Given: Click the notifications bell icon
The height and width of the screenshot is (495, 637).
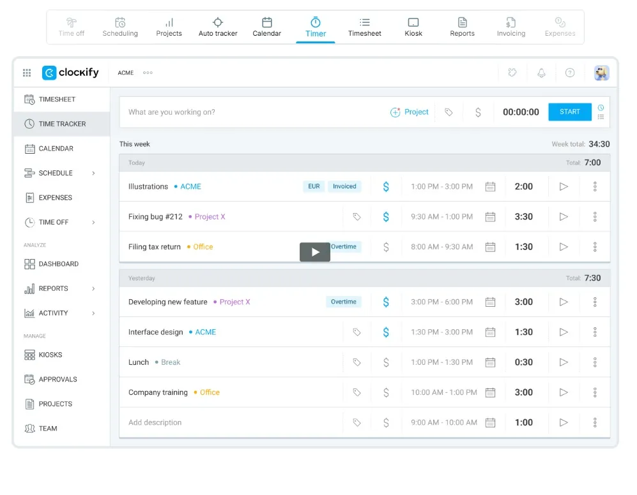Looking at the screenshot, I should tap(541, 73).
